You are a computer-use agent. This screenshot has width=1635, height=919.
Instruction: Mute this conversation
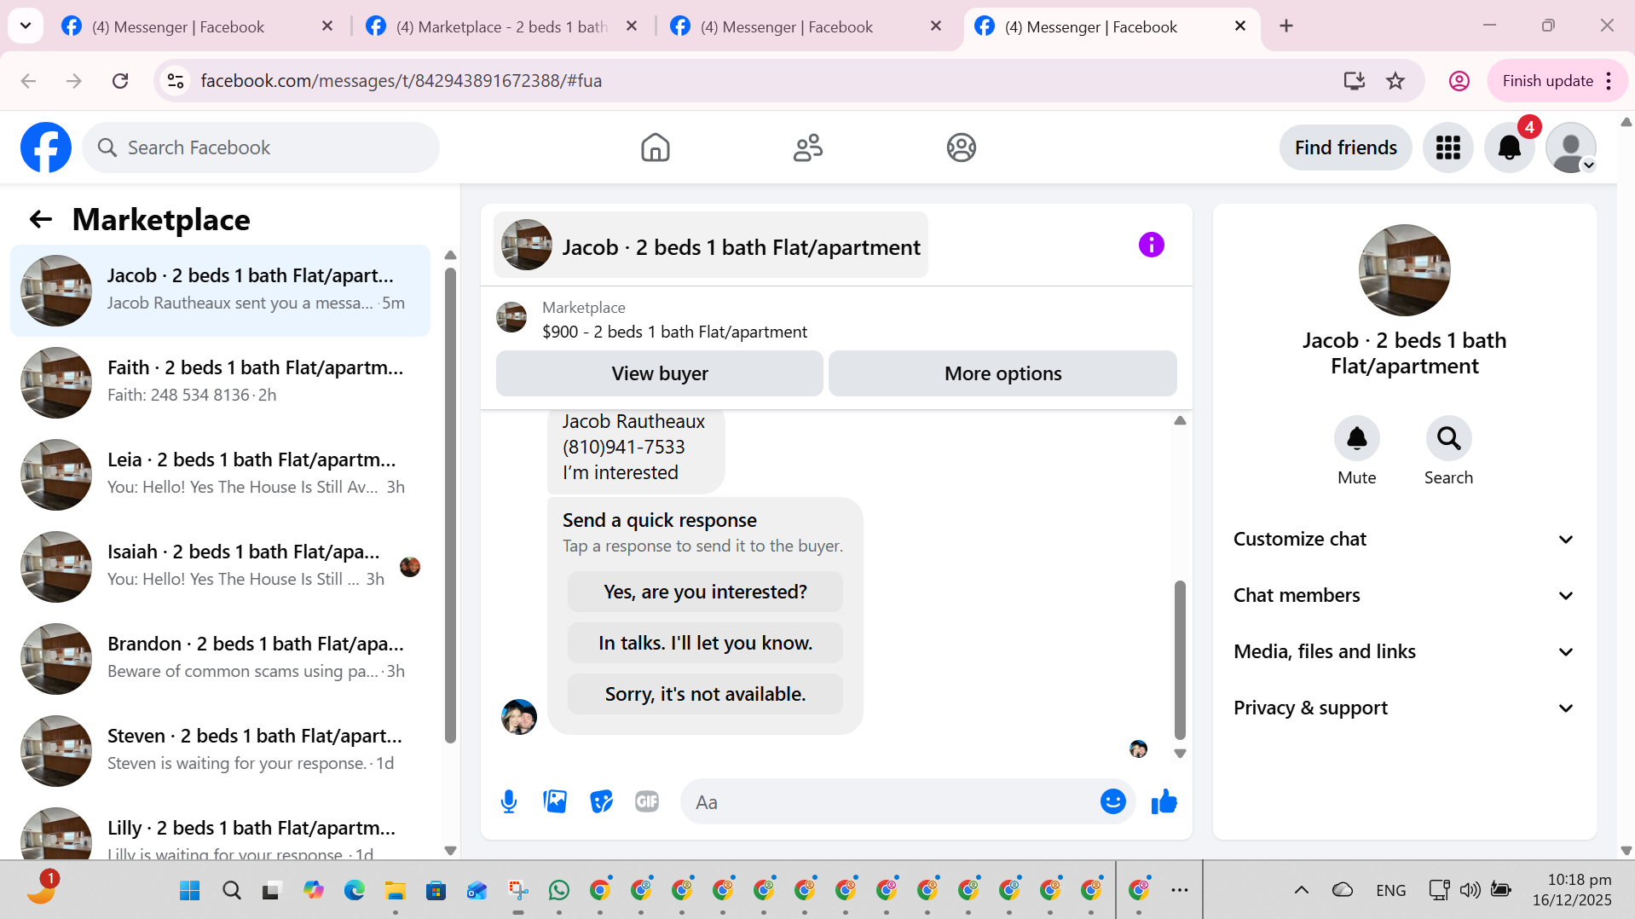pos(1356,438)
